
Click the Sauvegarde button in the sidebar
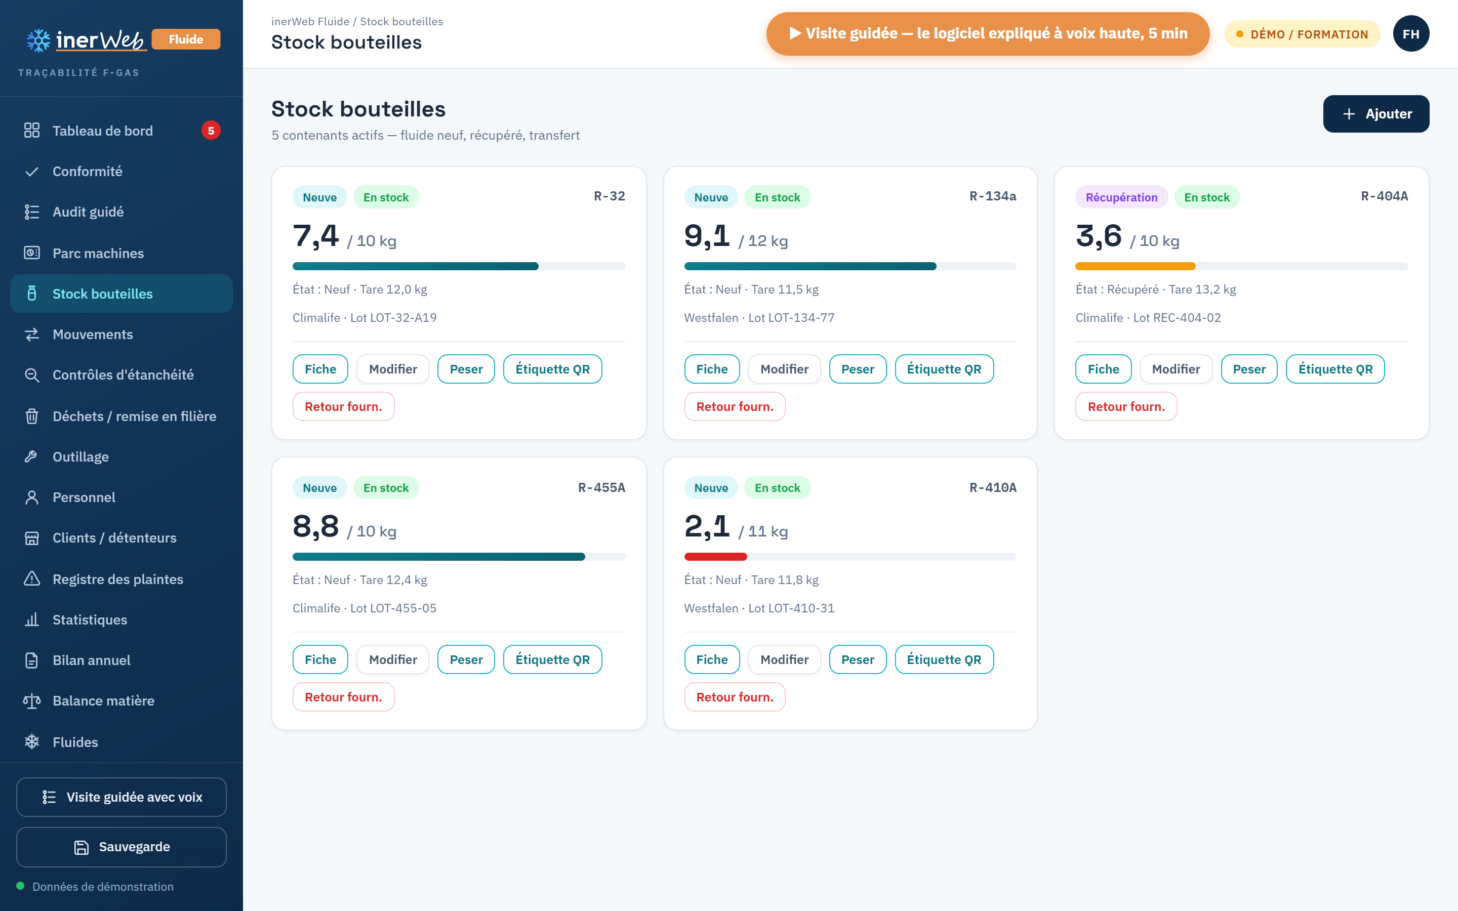(x=121, y=847)
